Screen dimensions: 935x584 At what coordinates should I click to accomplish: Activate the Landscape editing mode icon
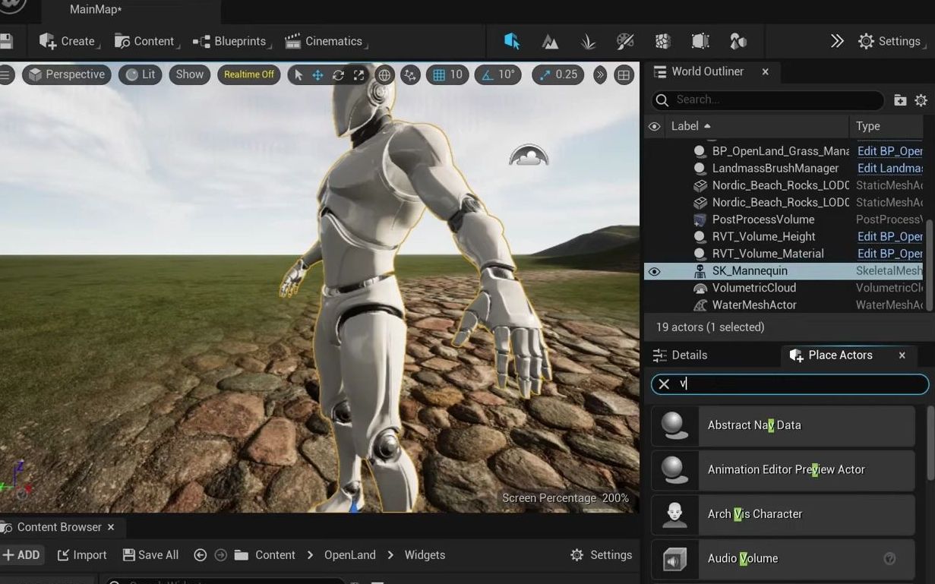point(550,42)
